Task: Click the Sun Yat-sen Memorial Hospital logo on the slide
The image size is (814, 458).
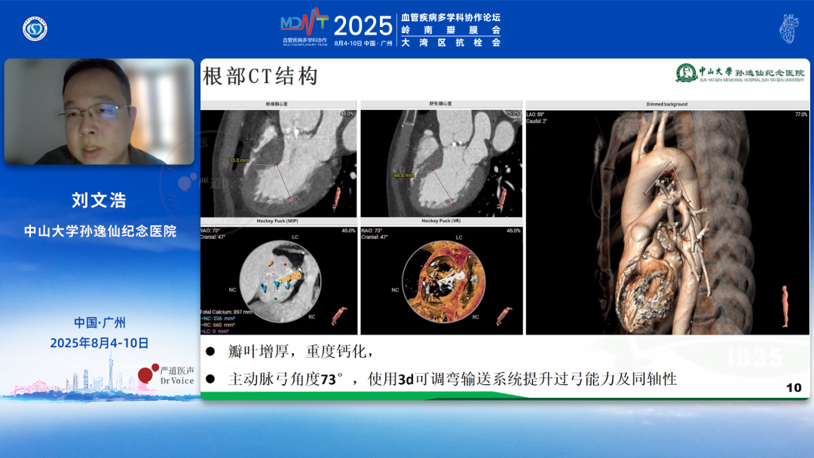Action: click(739, 73)
